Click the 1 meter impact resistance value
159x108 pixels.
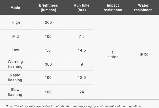coord(113,55)
